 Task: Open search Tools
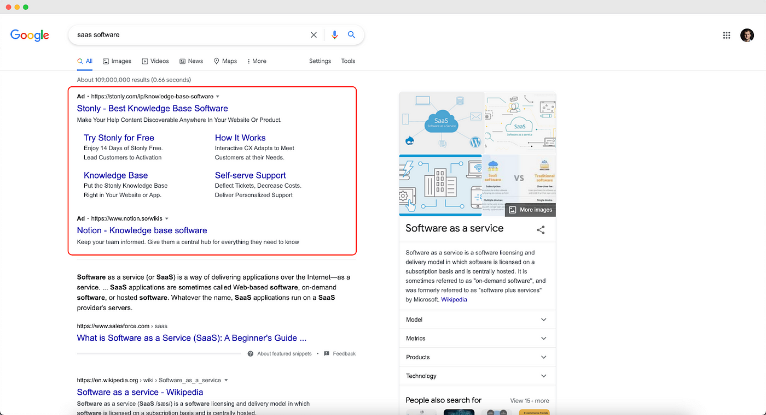tap(349, 61)
